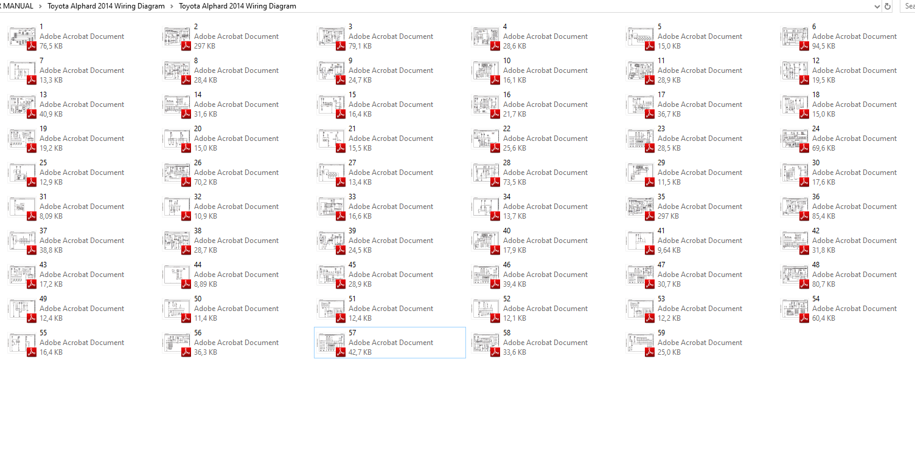Select file name 18
Viewport: 915px width, 455px height.
(816, 95)
